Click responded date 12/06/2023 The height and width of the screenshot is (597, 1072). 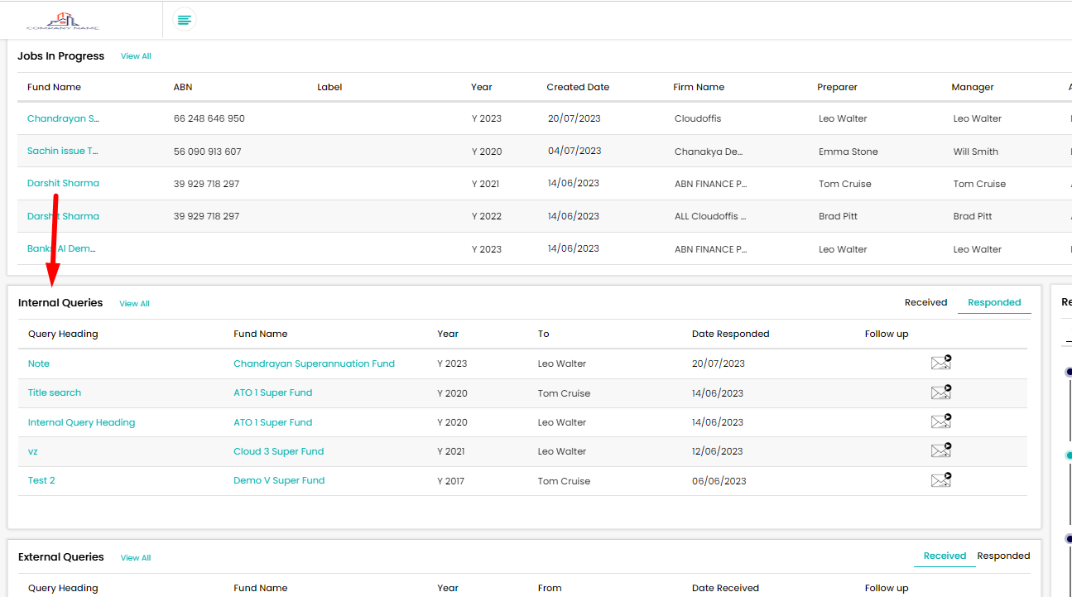pyautogui.click(x=718, y=451)
